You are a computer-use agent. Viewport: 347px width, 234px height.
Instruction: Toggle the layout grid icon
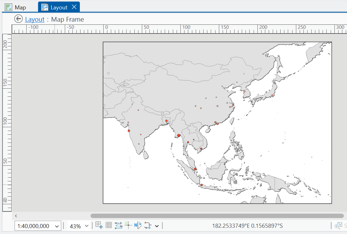point(109,225)
